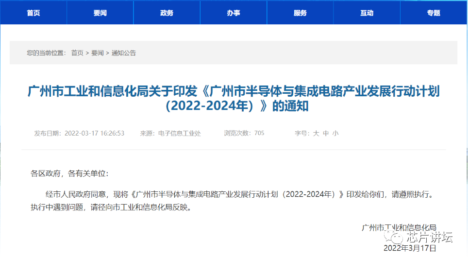Image resolution: width=468 pixels, height=258 pixels.
Task: Set font size to 小
Action: [335, 133]
